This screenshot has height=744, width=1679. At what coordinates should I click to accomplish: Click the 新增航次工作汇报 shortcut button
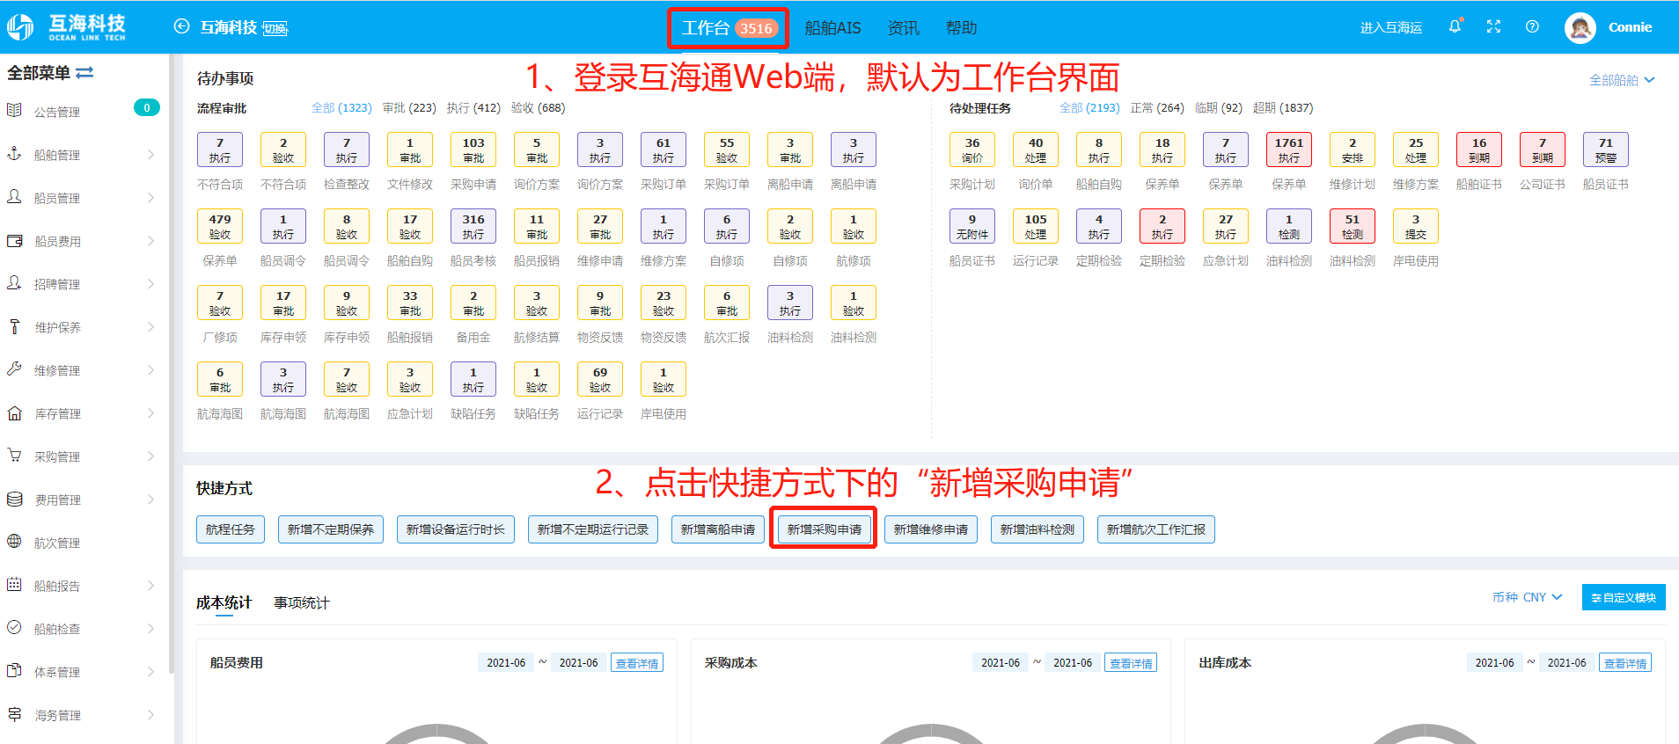click(1156, 529)
